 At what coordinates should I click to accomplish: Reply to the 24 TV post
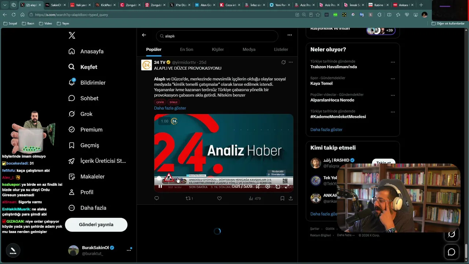point(156,198)
